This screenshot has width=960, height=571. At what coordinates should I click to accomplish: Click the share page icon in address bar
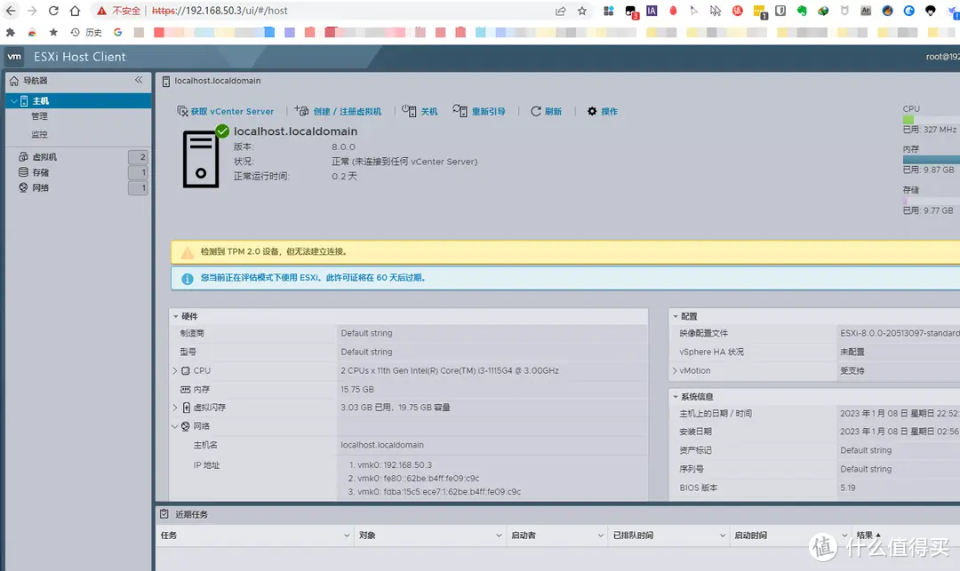coord(561,11)
